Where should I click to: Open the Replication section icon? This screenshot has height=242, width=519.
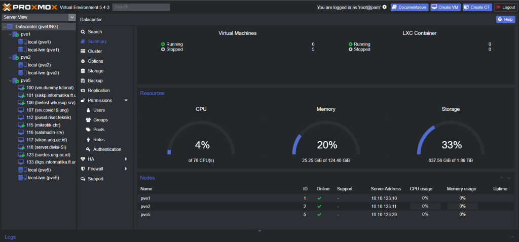click(83, 91)
